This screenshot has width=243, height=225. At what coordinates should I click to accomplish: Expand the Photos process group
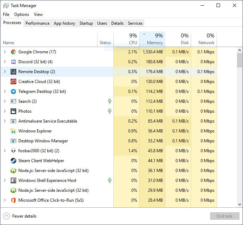coord(5,111)
